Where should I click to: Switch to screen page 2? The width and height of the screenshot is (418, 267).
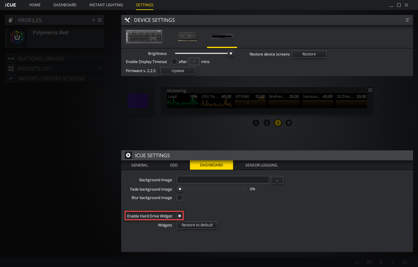(x=267, y=123)
